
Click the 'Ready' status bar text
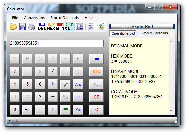tap(13, 121)
